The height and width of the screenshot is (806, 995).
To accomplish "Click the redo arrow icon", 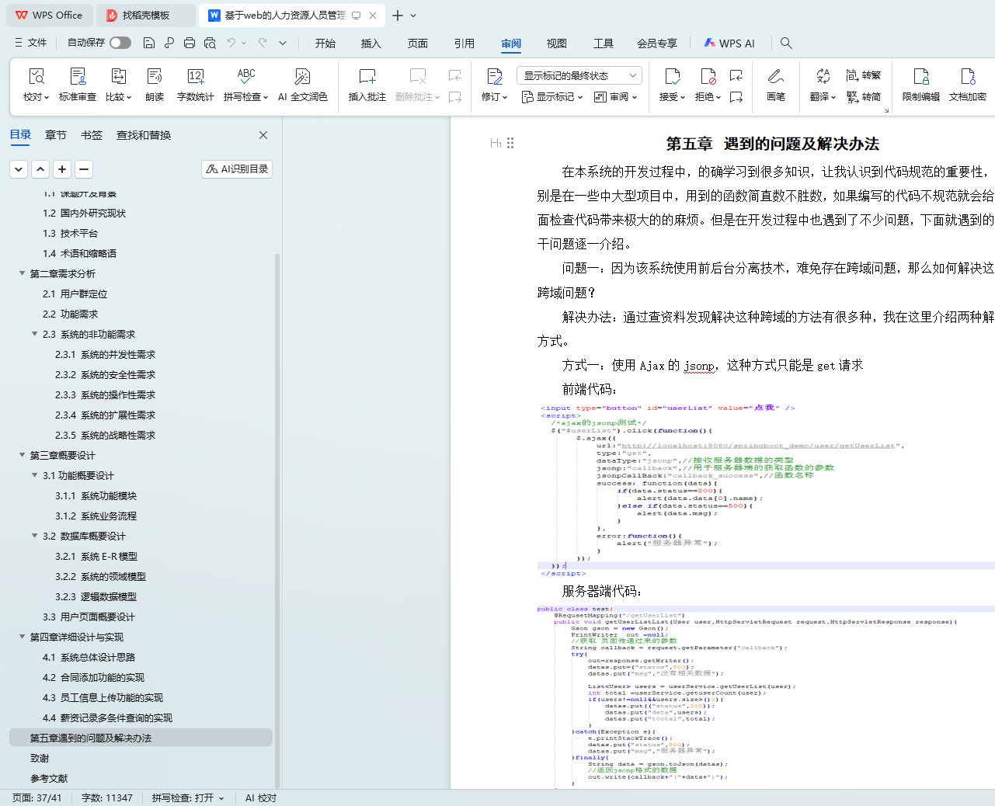I will tap(263, 43).
